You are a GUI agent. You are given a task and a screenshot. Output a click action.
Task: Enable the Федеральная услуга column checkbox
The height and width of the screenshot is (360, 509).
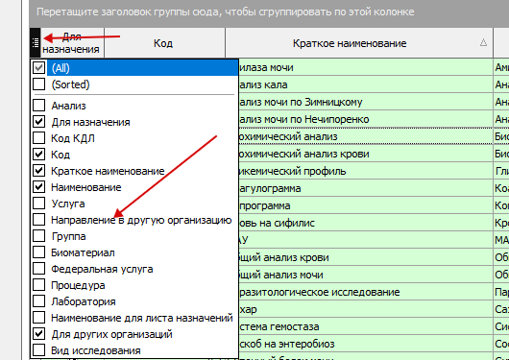click(39, 269)
